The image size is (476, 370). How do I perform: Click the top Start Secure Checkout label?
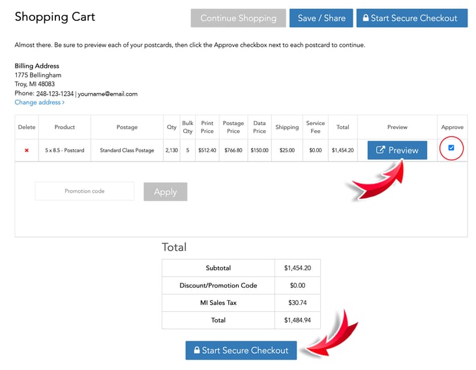414,18
